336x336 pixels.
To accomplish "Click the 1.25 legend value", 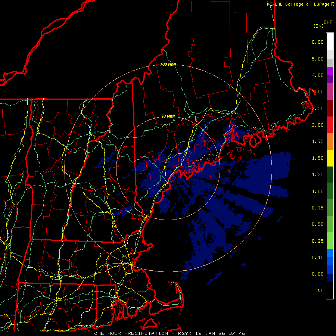I will (x=318, y=175).
